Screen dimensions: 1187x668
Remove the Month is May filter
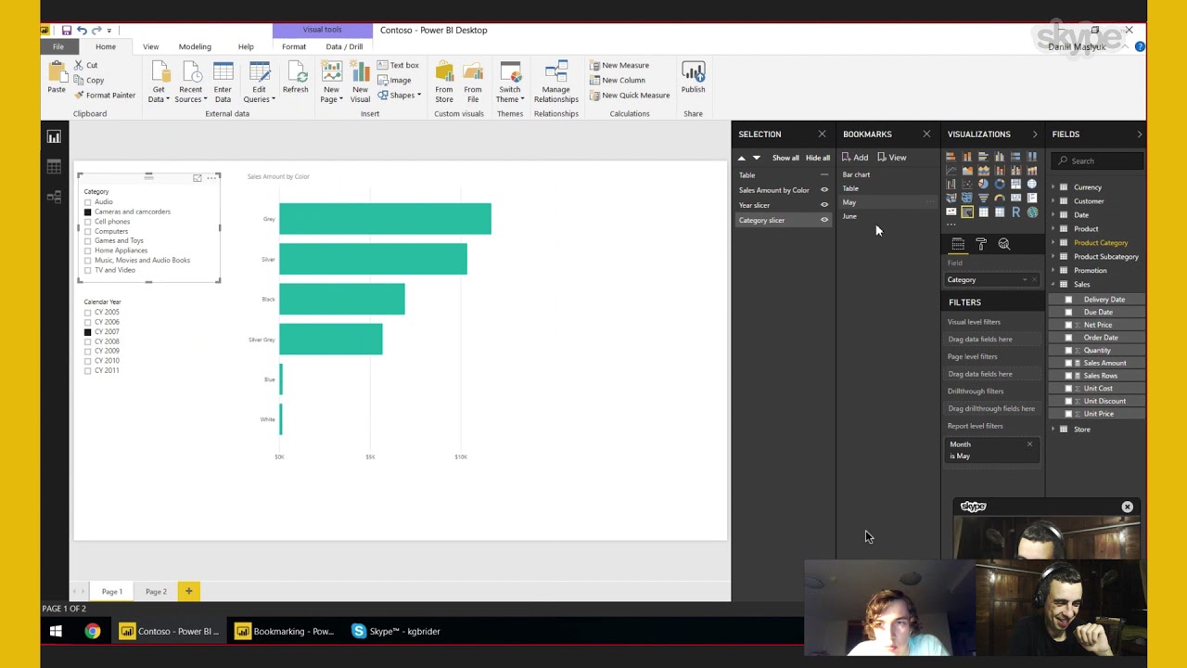coord(1029,444)
